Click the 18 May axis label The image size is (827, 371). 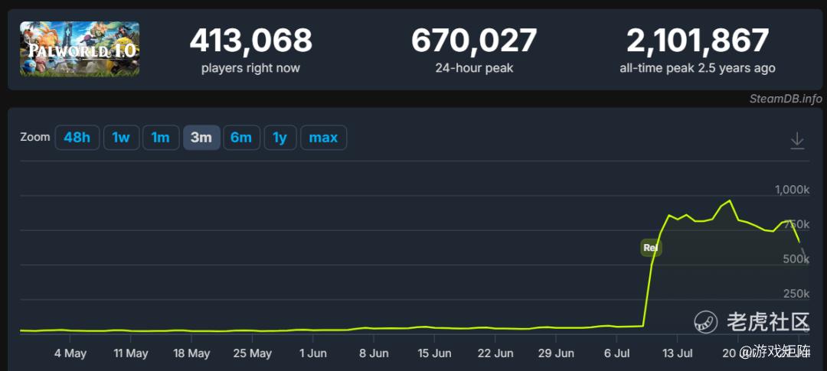[191, 353]
